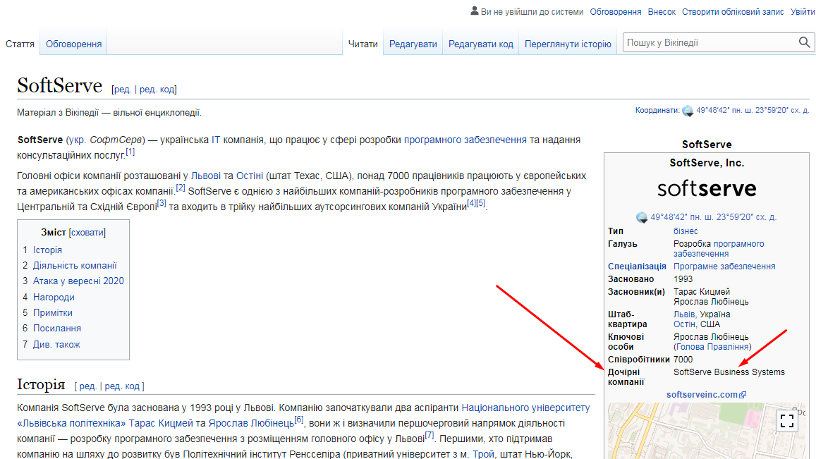This screenshot has height=459, width=816.
Task: Select the Читати tab
Action: coord(363,44)
